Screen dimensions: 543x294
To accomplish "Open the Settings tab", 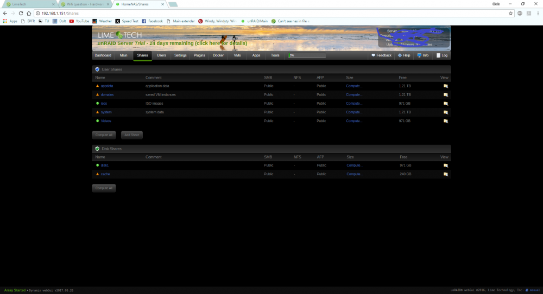I will pyautogui.click(x=180, y=55).
